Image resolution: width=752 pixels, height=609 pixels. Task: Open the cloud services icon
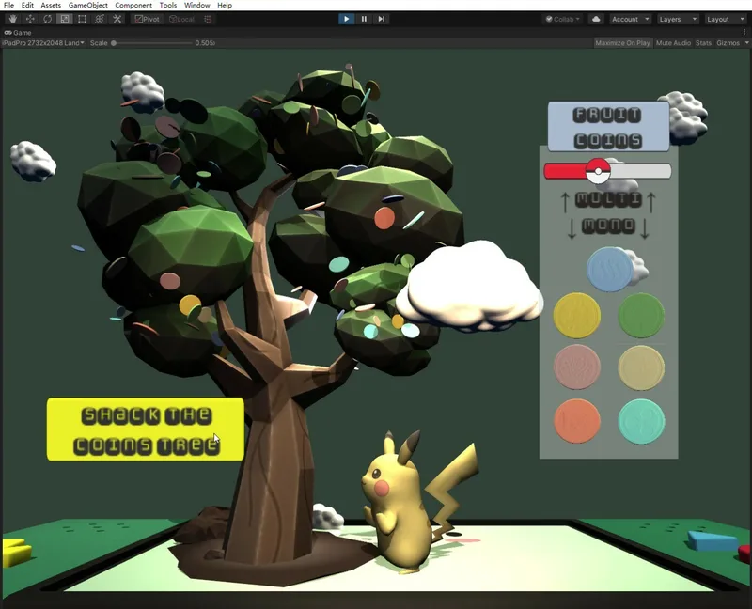[x=596, y=19]
